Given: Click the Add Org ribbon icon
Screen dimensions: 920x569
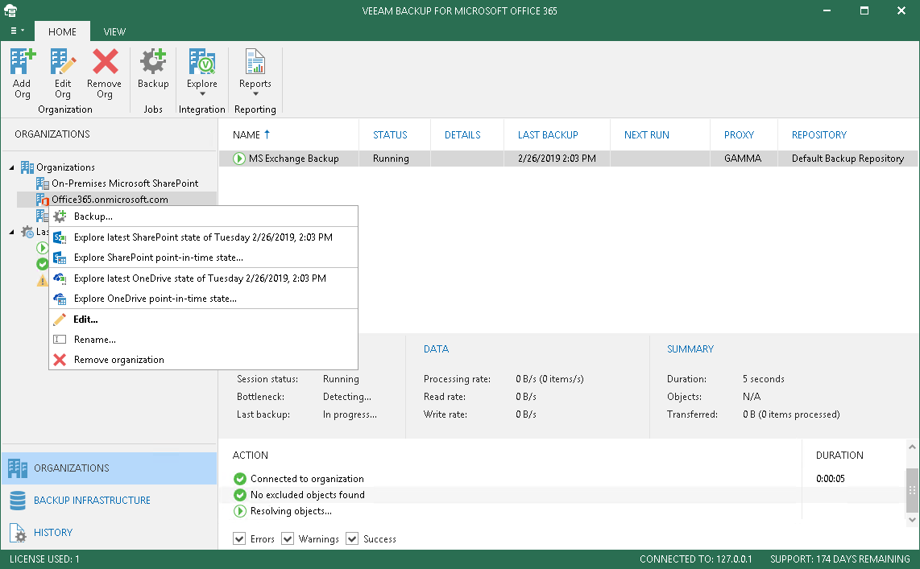Looking at the screenshot, I should pyautogui.click(x=23, y=61).
